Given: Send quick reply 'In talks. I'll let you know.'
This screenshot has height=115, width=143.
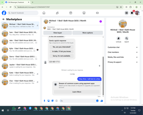Looking at the screenshot, I should click(x=61, y=51).
